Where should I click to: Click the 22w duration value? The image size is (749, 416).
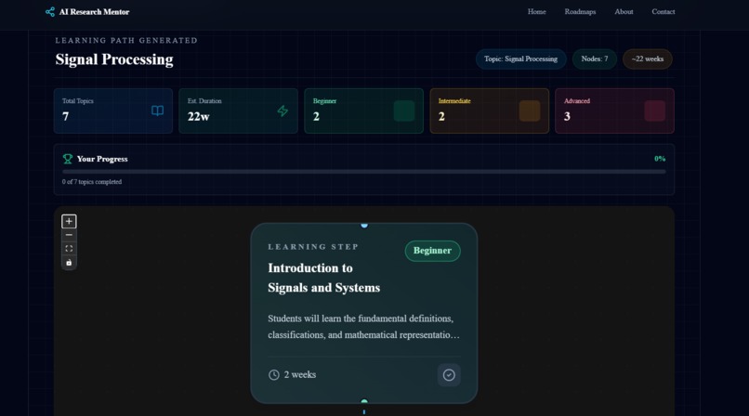198,116
